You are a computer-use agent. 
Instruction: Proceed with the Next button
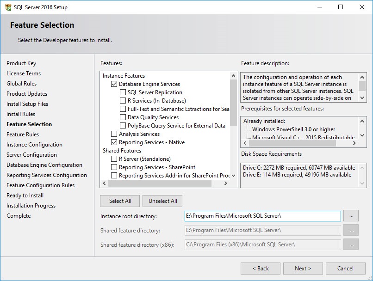click(303, 269)
